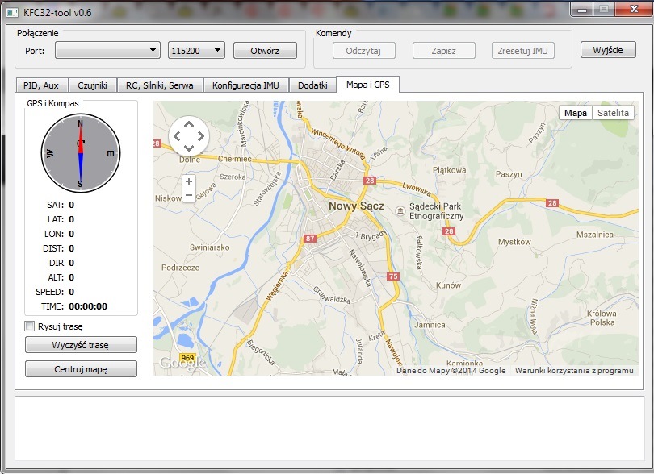Switch map to Satelita view
654x474 pixels.
[x=613, y=113]
